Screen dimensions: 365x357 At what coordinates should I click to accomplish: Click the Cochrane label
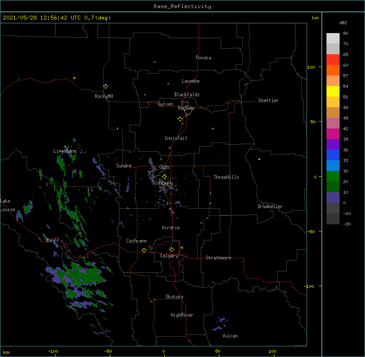pos(136,241)
